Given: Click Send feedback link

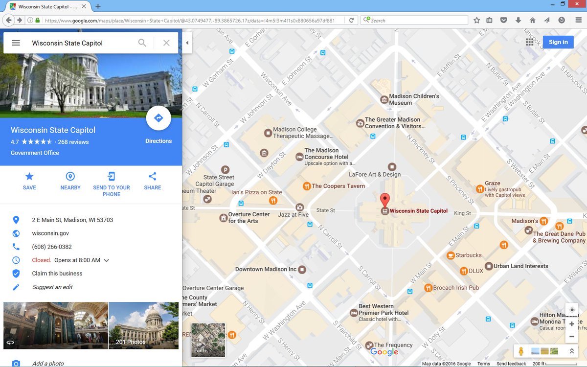Looking at the screenshot, I should pyautogui.click(x=511, y=364).
